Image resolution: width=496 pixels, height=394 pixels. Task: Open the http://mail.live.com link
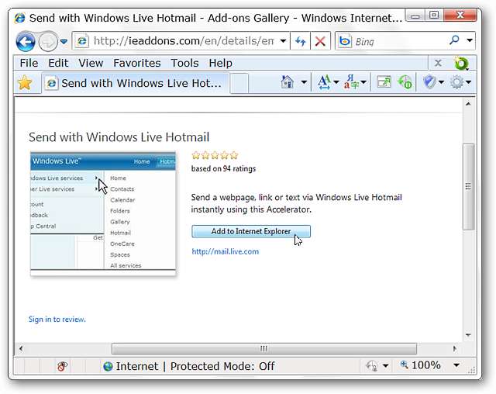(x=225, y=251)
